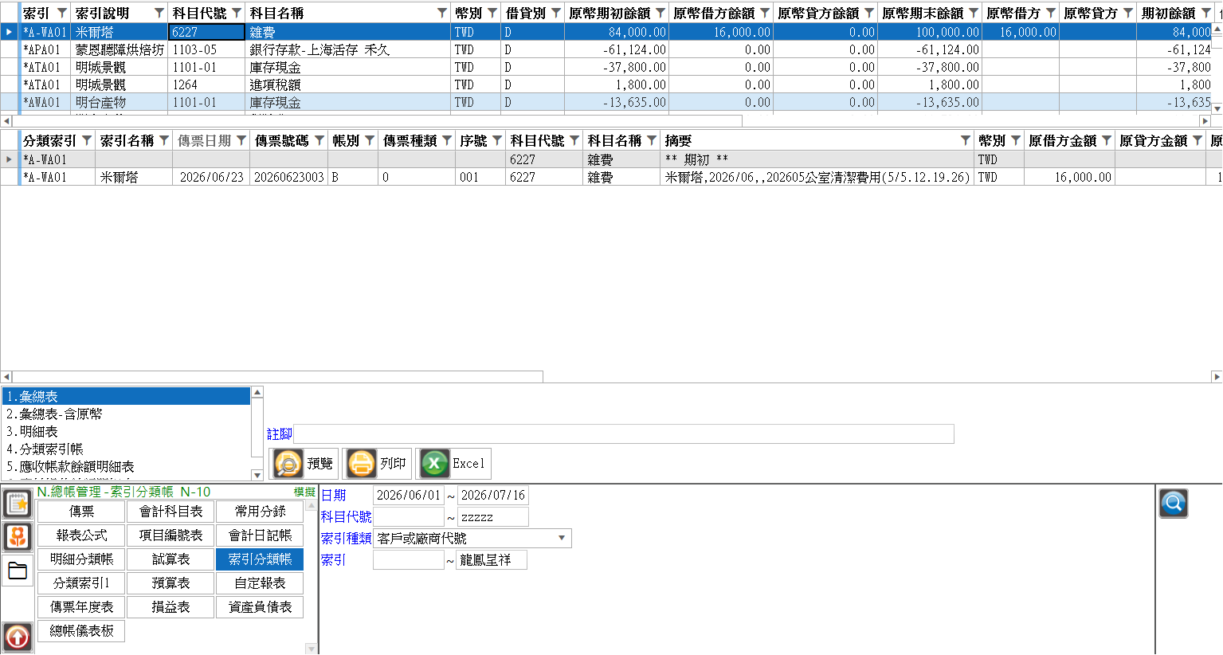The image size is (1223, 655).
Task: Open filter for 原幣期末餘額 column
Action: point(974,14)
